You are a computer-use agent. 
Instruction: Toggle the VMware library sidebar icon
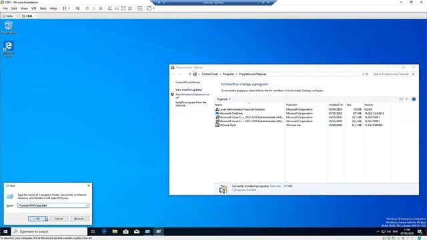point(110,9)
